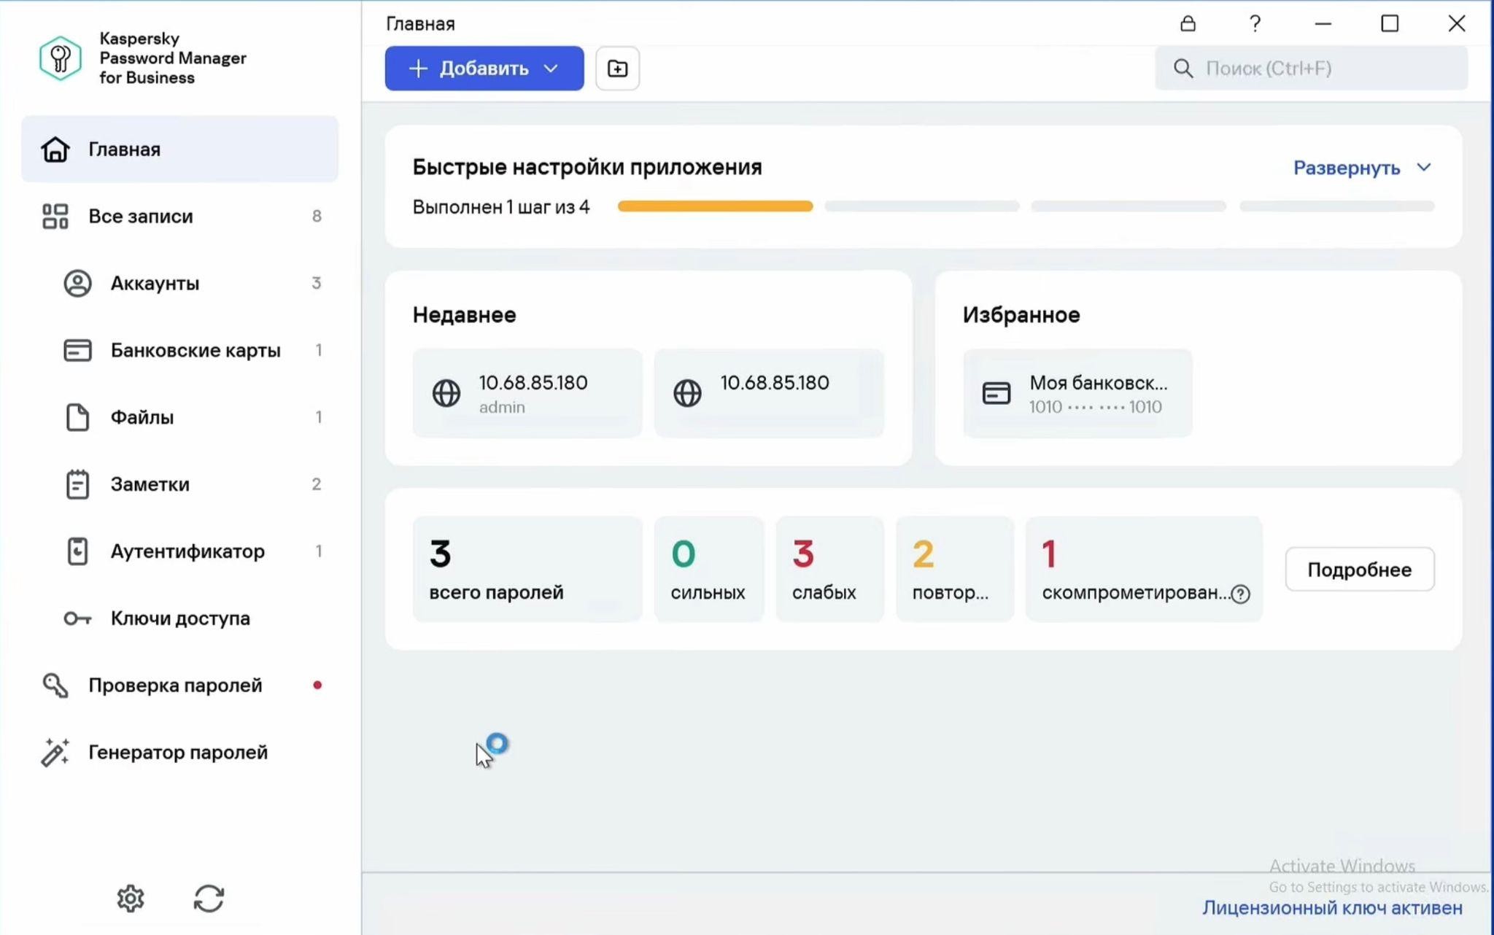The height and width of the screenshot is (935, 1494).
Task: Click the file icon beside Файлы
Action: (x=77, y=417)
